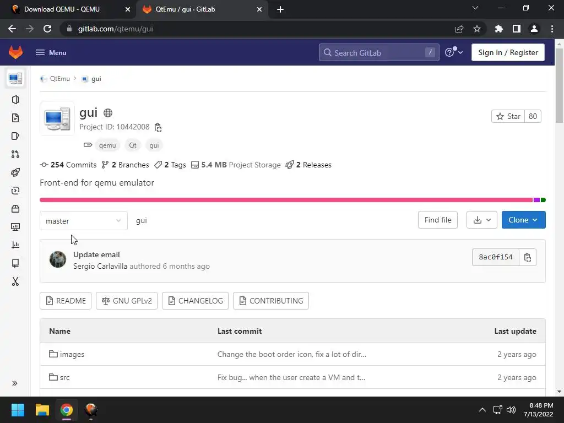Focus the Search GitLab field
This screenshot has width=564, height=423.
click(x=379, y=52)
